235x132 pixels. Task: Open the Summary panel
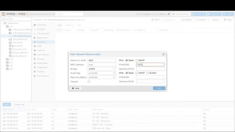tap(43, 25)
